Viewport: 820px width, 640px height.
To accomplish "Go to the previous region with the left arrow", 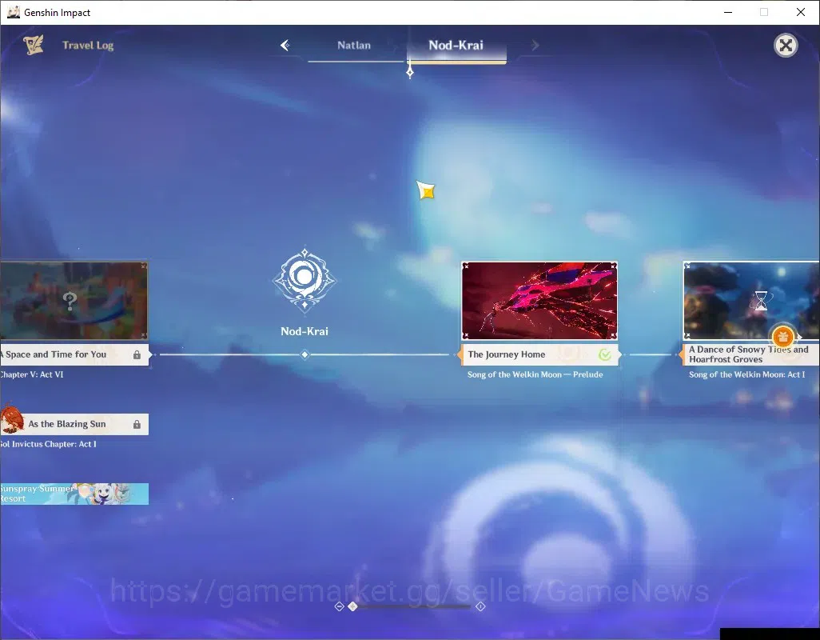I will click(x=285, y=46).
